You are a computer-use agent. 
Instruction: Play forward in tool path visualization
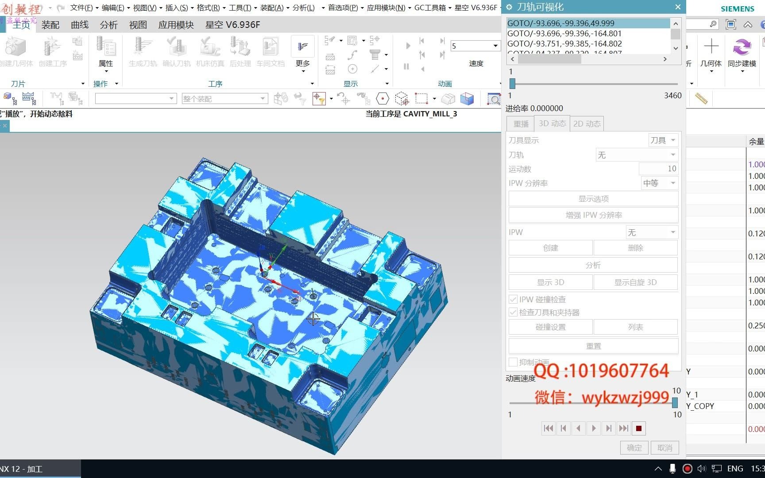(593, 428)
